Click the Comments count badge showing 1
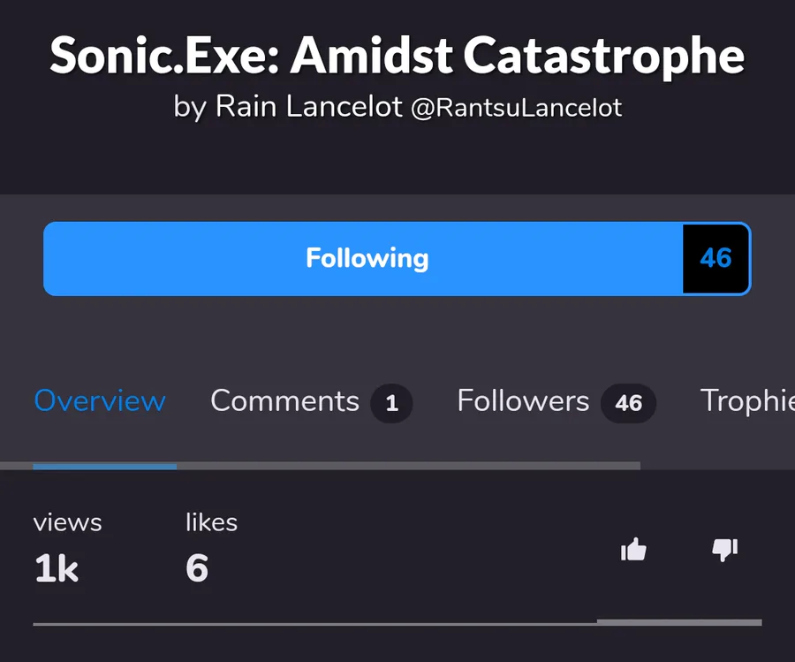The width and height of the screenshot is (795, 662). point(391,404)
